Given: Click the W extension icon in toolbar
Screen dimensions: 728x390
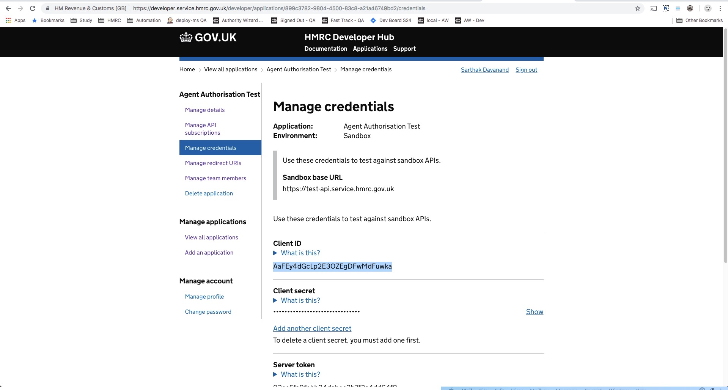Looking at the screenshot, I should click(x=690, y=8).
